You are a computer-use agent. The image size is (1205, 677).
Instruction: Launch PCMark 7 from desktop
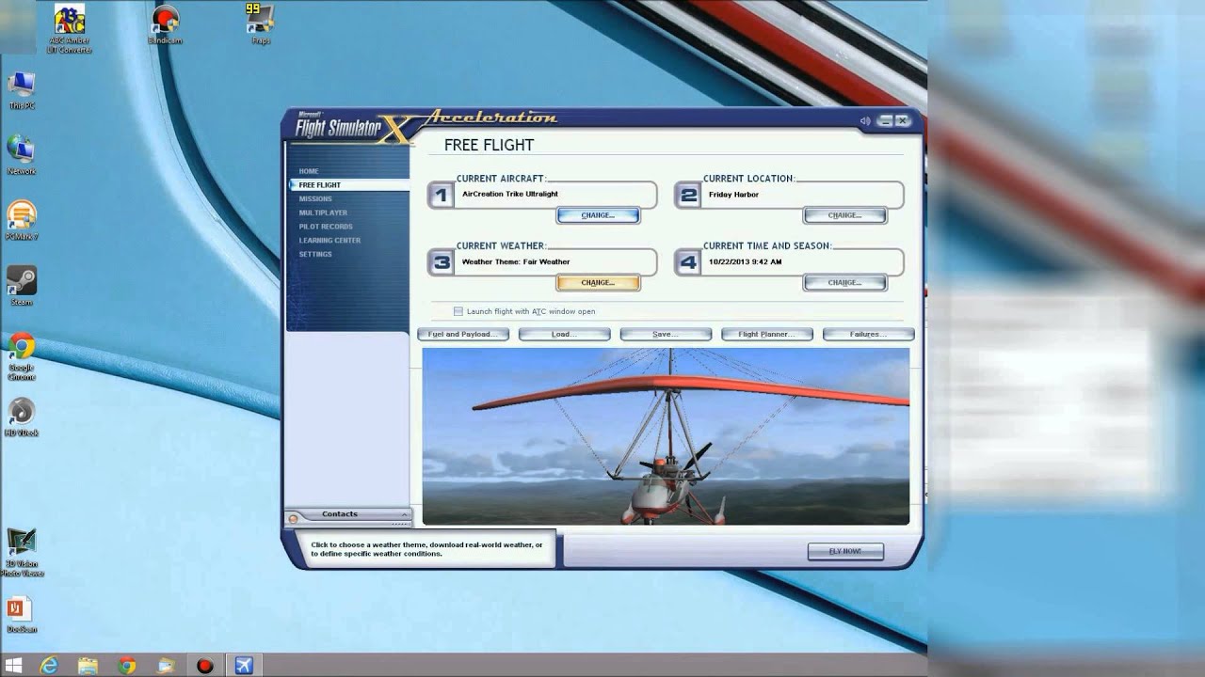[x=22, y=221]
